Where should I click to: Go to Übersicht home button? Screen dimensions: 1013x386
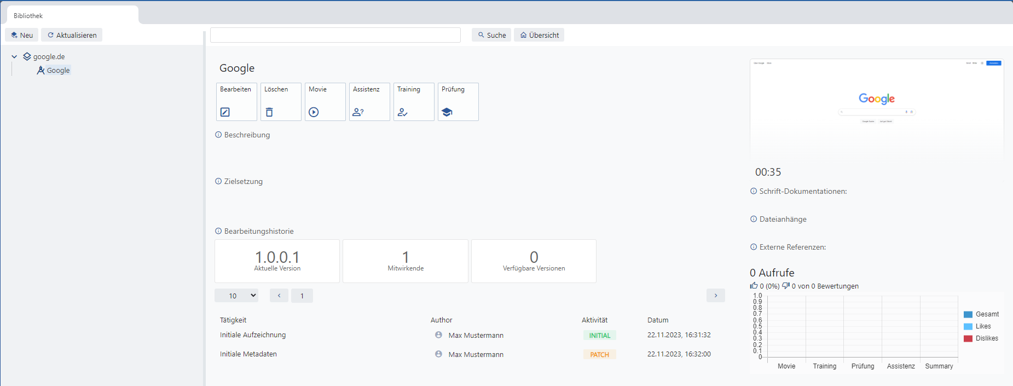pos(539,35)
